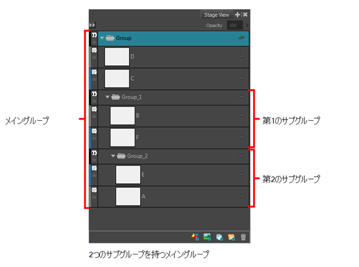359x267 pixels.
Task: Click the double-arrow collapse panel icon
Action: click(92, 25)
